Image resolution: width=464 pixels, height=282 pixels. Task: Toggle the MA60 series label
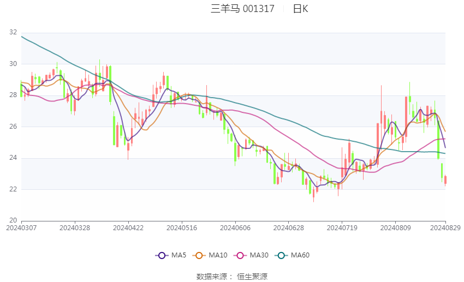tap(300, 255)
